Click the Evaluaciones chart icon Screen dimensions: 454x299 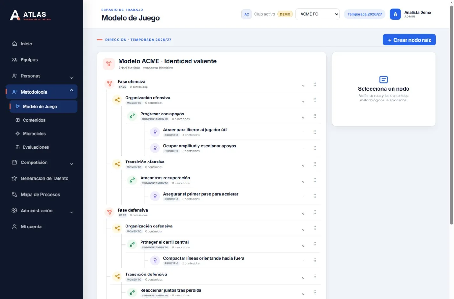[x=18, y=147]
